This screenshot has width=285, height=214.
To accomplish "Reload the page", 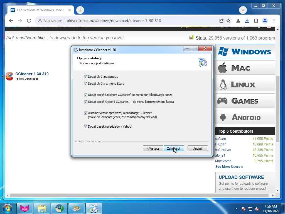I will point(29,21).
